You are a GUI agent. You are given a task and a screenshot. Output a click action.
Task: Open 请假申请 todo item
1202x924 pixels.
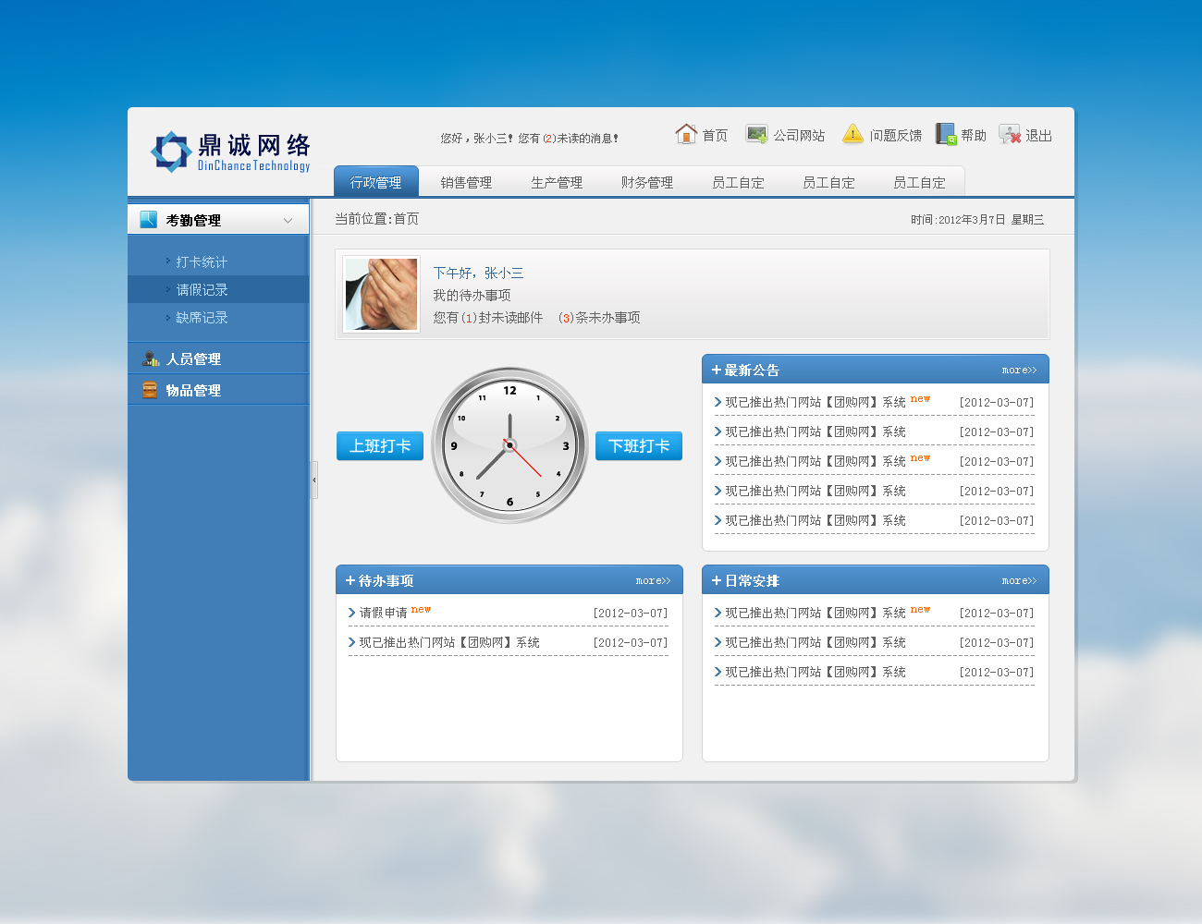click(x=383, y=613)
